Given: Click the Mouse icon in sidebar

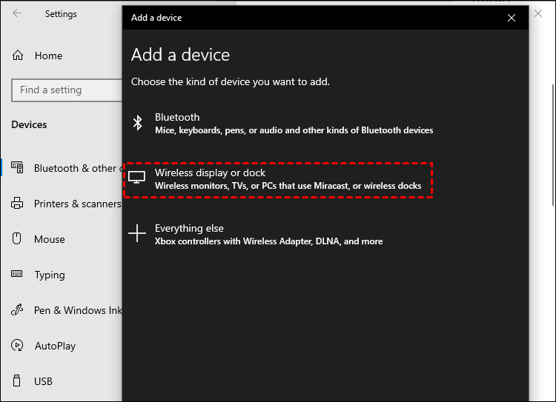Looking at the screenshot, I should point(18,239).
